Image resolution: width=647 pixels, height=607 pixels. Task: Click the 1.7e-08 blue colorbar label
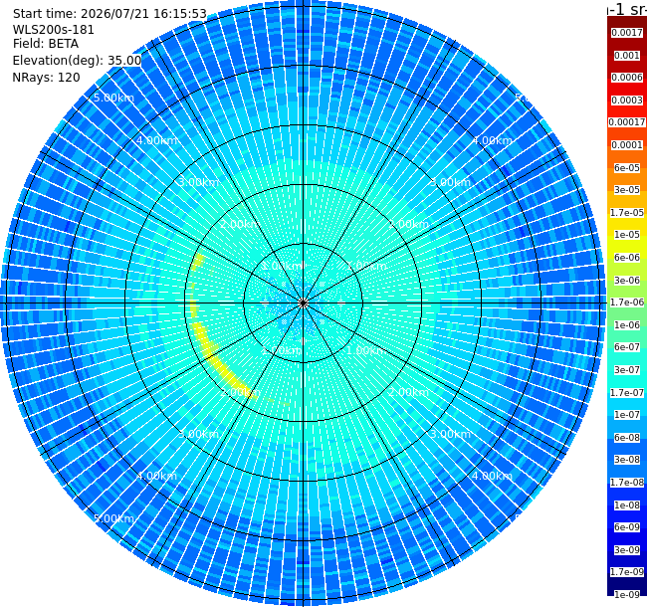[x=627, y=483]
